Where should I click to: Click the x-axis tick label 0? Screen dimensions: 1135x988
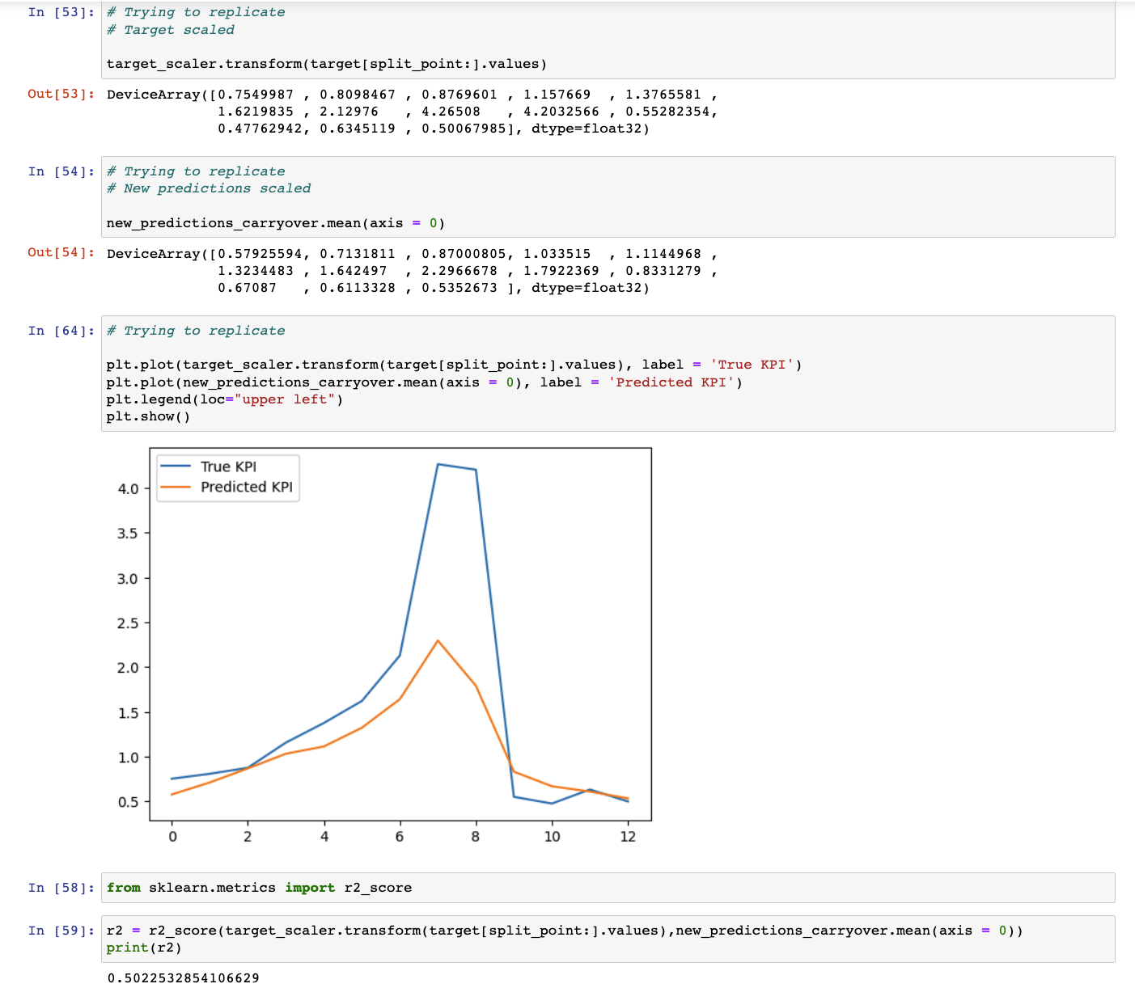point(172,837)
